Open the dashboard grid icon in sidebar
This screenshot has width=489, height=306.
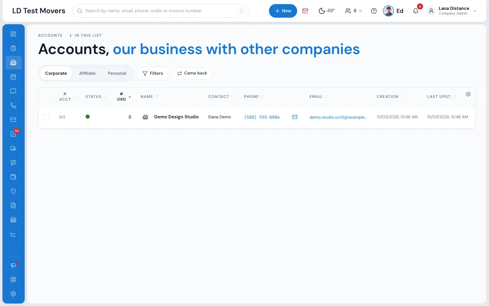click(x=13, y=34)
